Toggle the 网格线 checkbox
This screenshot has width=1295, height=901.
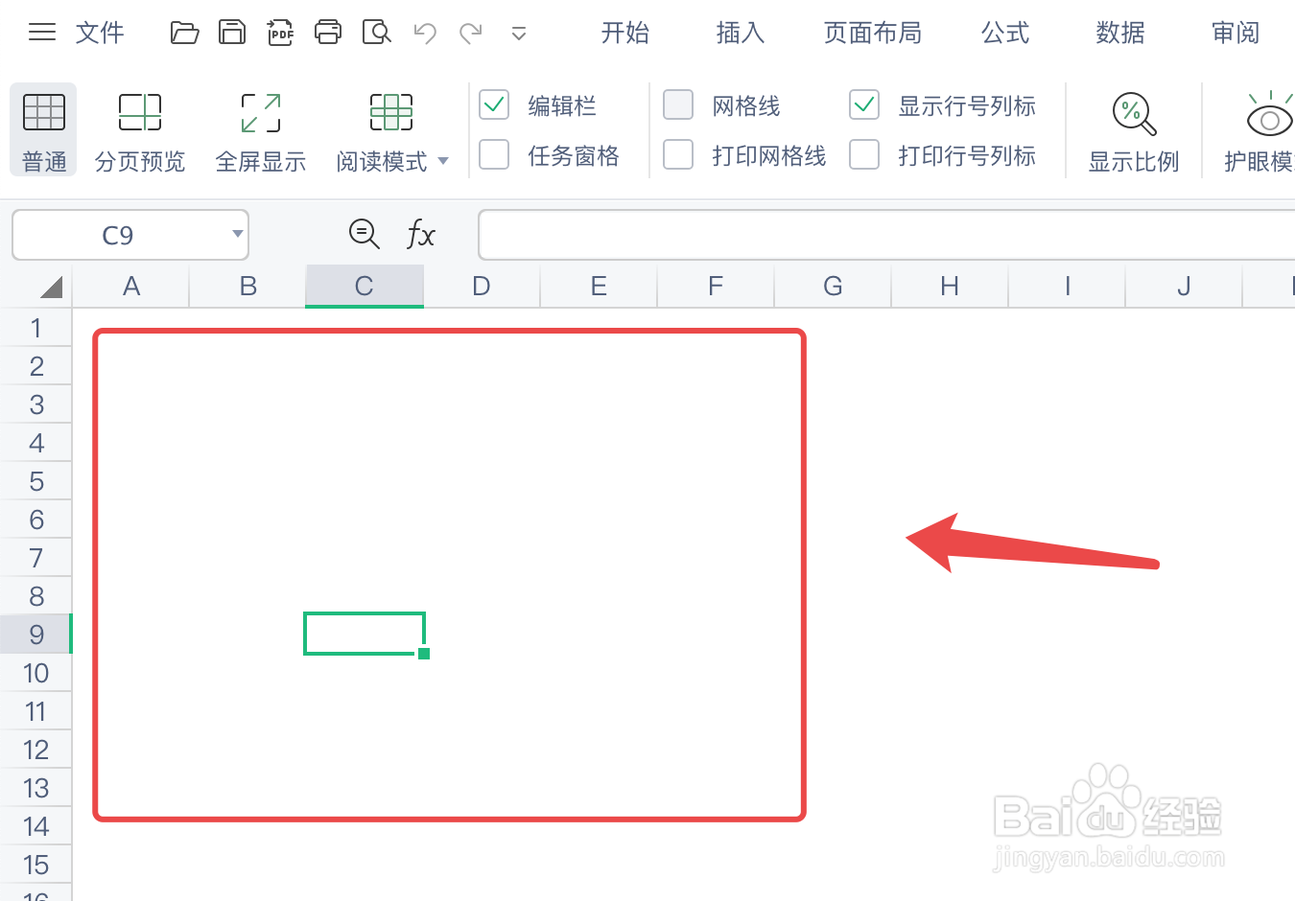[678, 104]
